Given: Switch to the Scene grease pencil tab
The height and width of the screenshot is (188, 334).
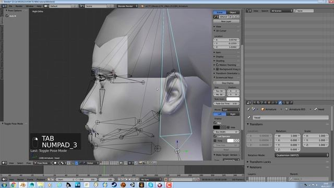Looking at the screenshot, I should (220, 13).
